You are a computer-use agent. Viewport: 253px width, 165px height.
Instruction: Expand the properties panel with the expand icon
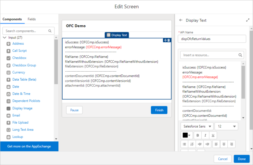248,20
